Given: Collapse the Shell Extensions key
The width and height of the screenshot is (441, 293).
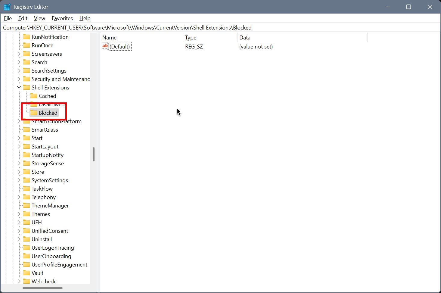Looking at the screenshot, I should coord(19,88).
